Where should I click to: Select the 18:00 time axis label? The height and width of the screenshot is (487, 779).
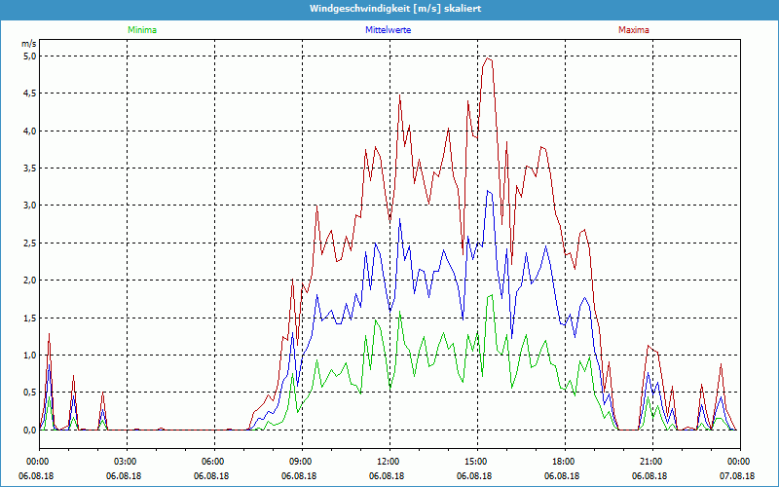(563, 462)
